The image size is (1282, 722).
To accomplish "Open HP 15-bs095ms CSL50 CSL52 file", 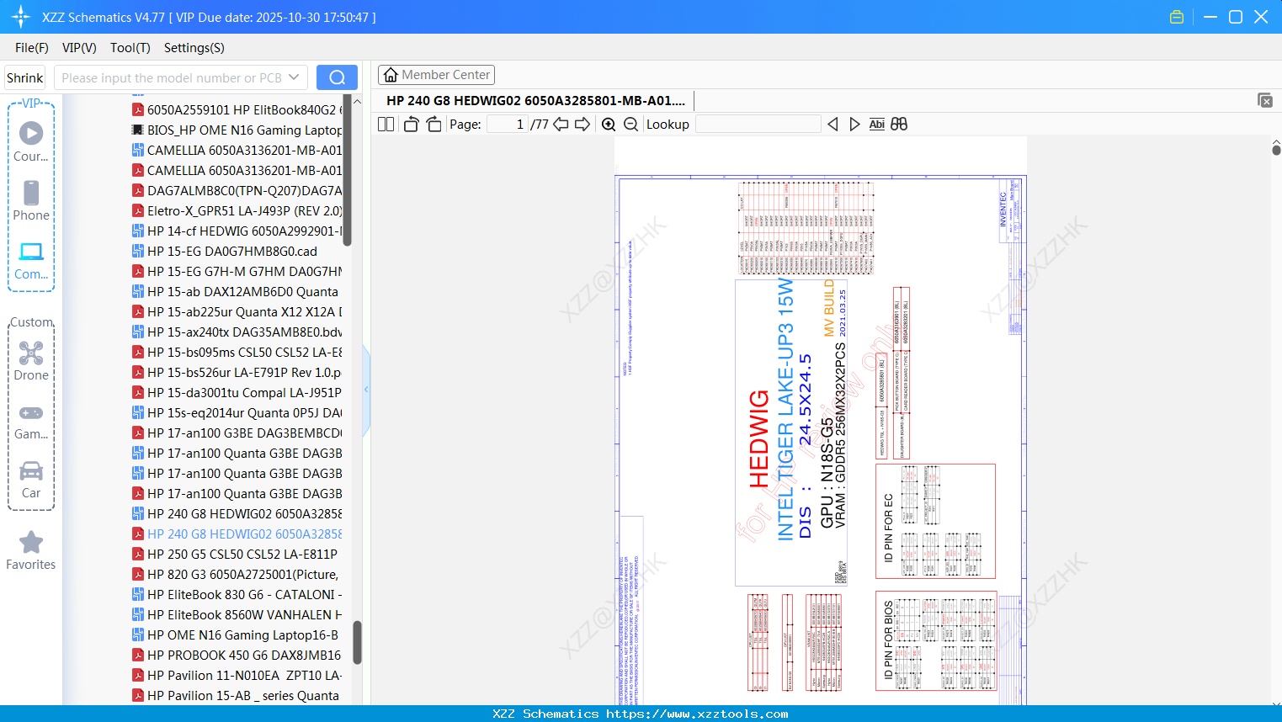I will (237, 352).
